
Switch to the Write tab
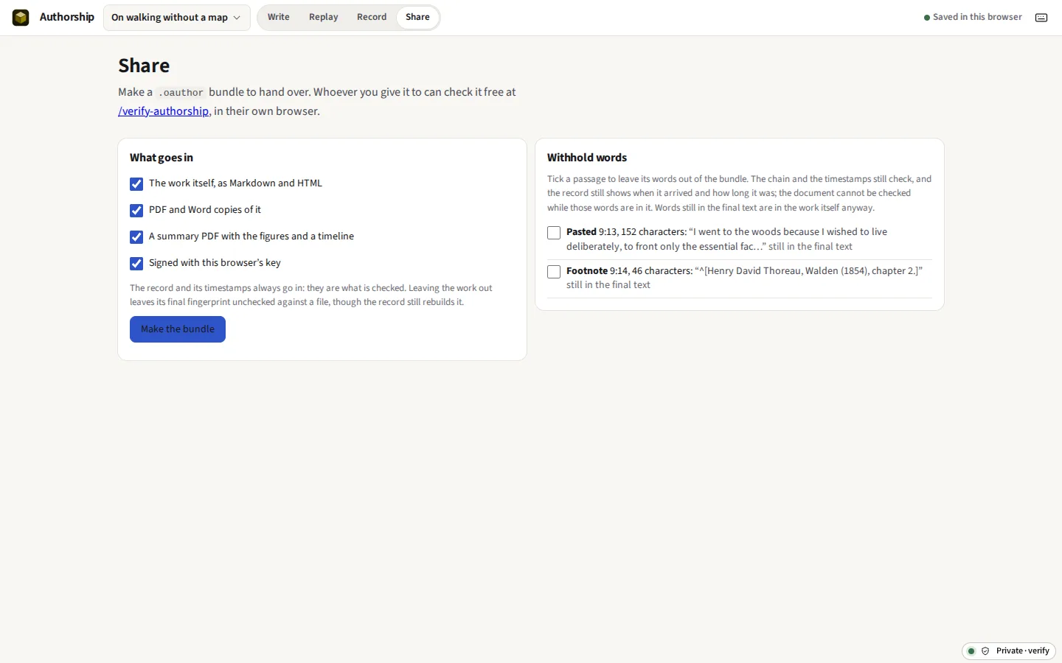coord(279,17)
